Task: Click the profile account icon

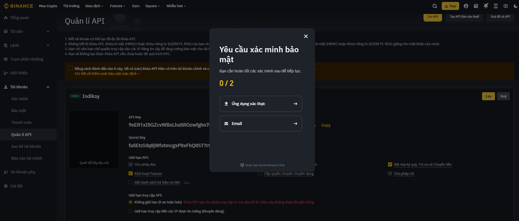Action: tap(466, 6)
